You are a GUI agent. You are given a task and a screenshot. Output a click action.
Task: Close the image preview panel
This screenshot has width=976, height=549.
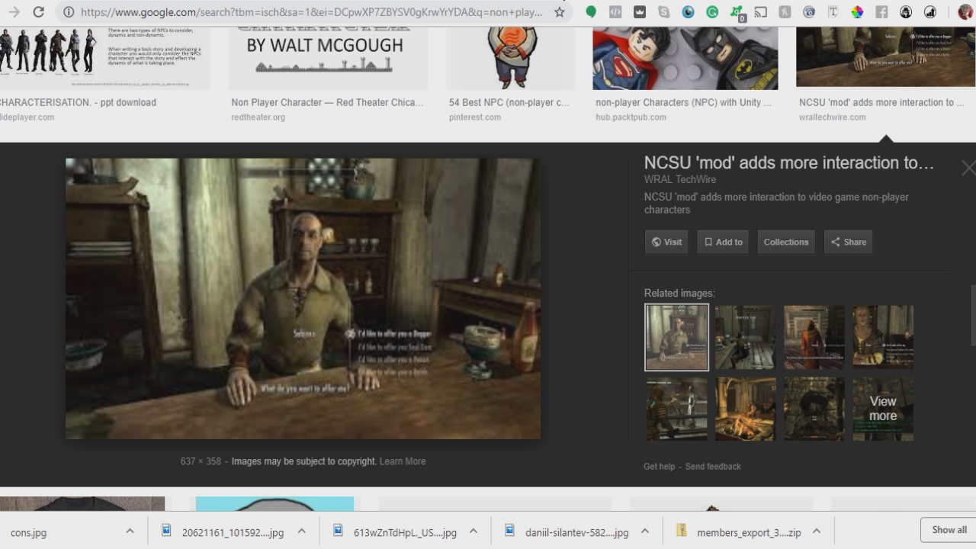(968, 169)
